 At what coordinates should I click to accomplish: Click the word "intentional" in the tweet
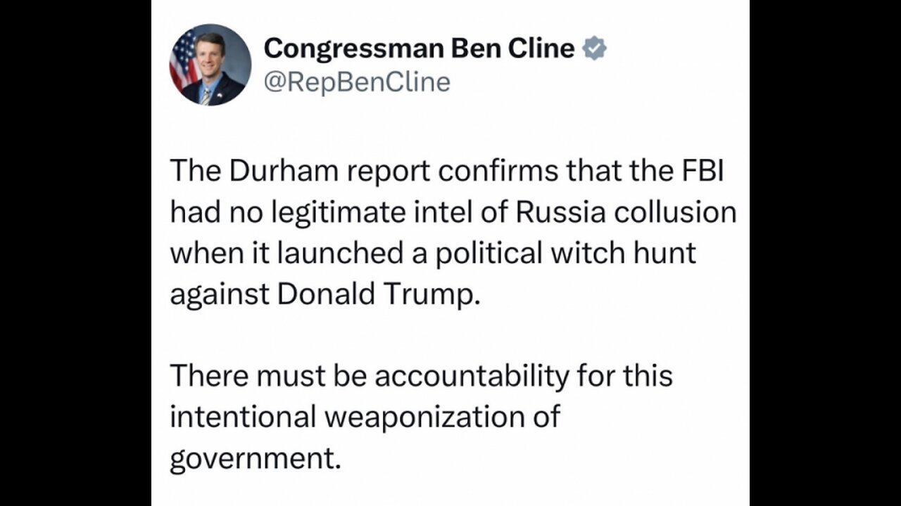[x=241, y=417]
